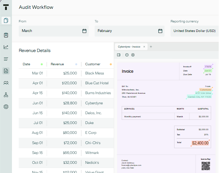The width and height of the screenshot is (219, 173).
Task: Click the From month field showing March
Action: pos(54,31)
